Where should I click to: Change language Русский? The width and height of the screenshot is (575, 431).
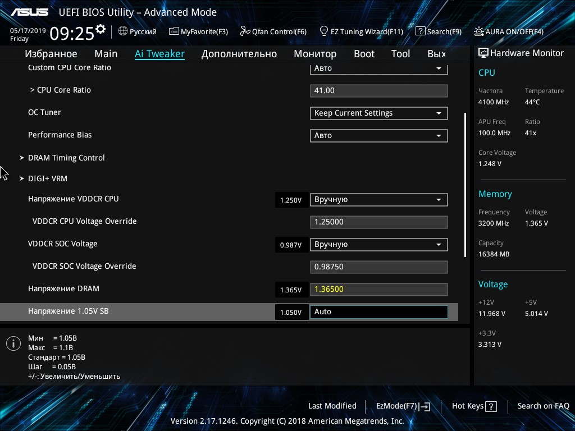143,31
